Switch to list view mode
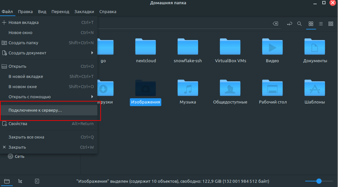Viewport: 338px width, 187px height. pyautogui.click(x=321, y=24)
